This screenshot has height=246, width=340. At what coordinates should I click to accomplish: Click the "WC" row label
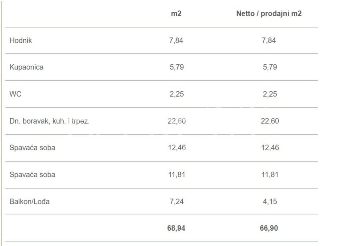click(15, 94)
